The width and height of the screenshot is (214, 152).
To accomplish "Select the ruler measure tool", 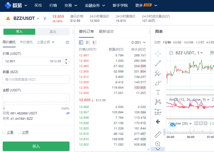I will [x=158, y=134].
